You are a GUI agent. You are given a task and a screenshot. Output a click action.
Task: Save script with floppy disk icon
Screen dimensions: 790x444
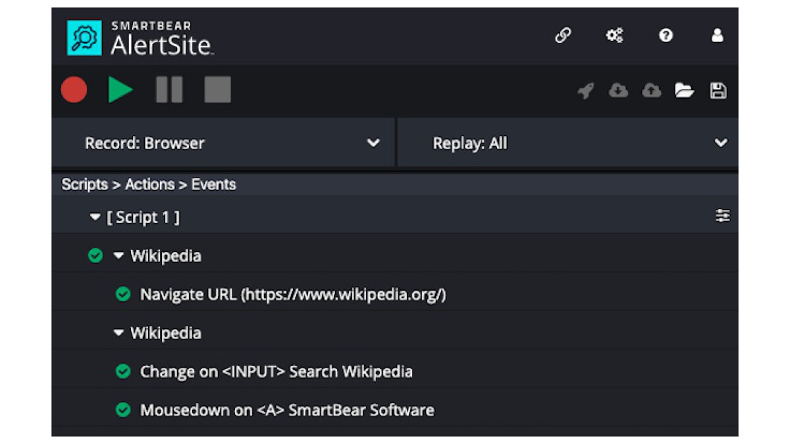coord(718,91)
